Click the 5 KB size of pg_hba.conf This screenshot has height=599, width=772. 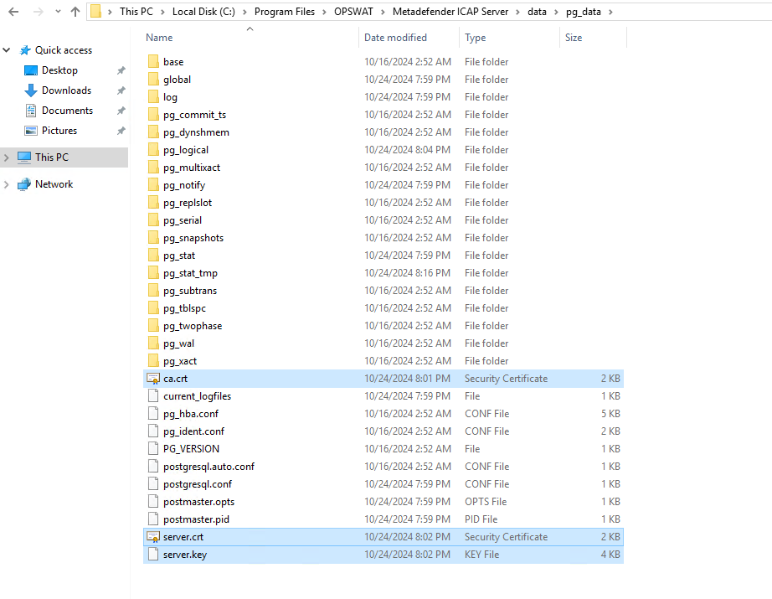tap(610, 414)
